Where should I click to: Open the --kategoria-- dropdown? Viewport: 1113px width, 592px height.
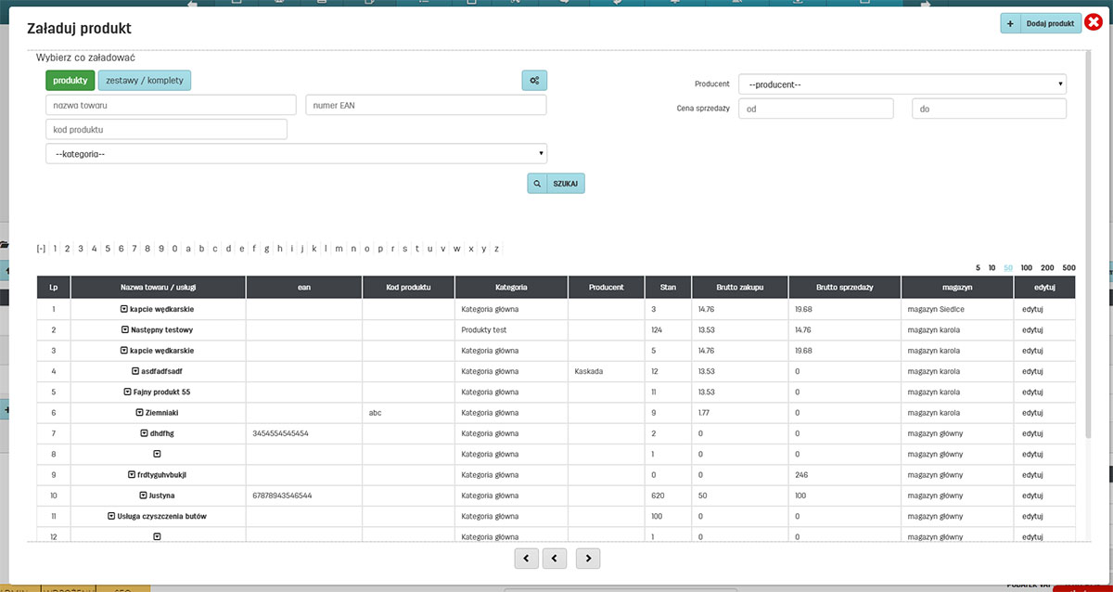click(x=296, y=154)
